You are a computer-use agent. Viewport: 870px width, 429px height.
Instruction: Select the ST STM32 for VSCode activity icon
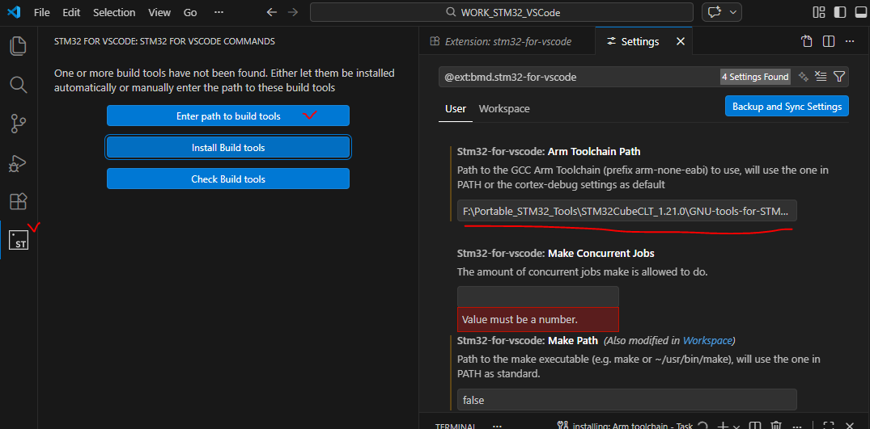tap(19, 240)
